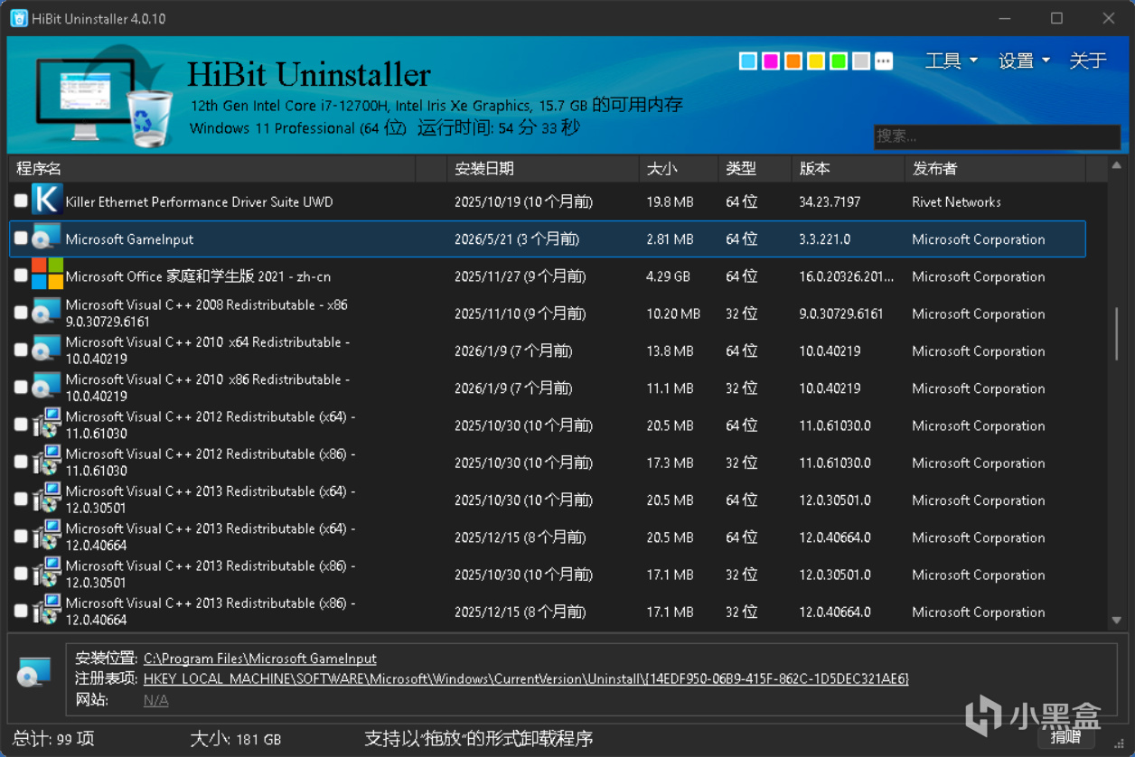Click the Visual C++ 2013 (x64) 12.0.40664 icon

click(x=46, y=536)
